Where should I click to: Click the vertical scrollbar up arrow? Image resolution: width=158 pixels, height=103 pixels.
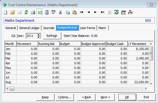[x=151, y=44]
